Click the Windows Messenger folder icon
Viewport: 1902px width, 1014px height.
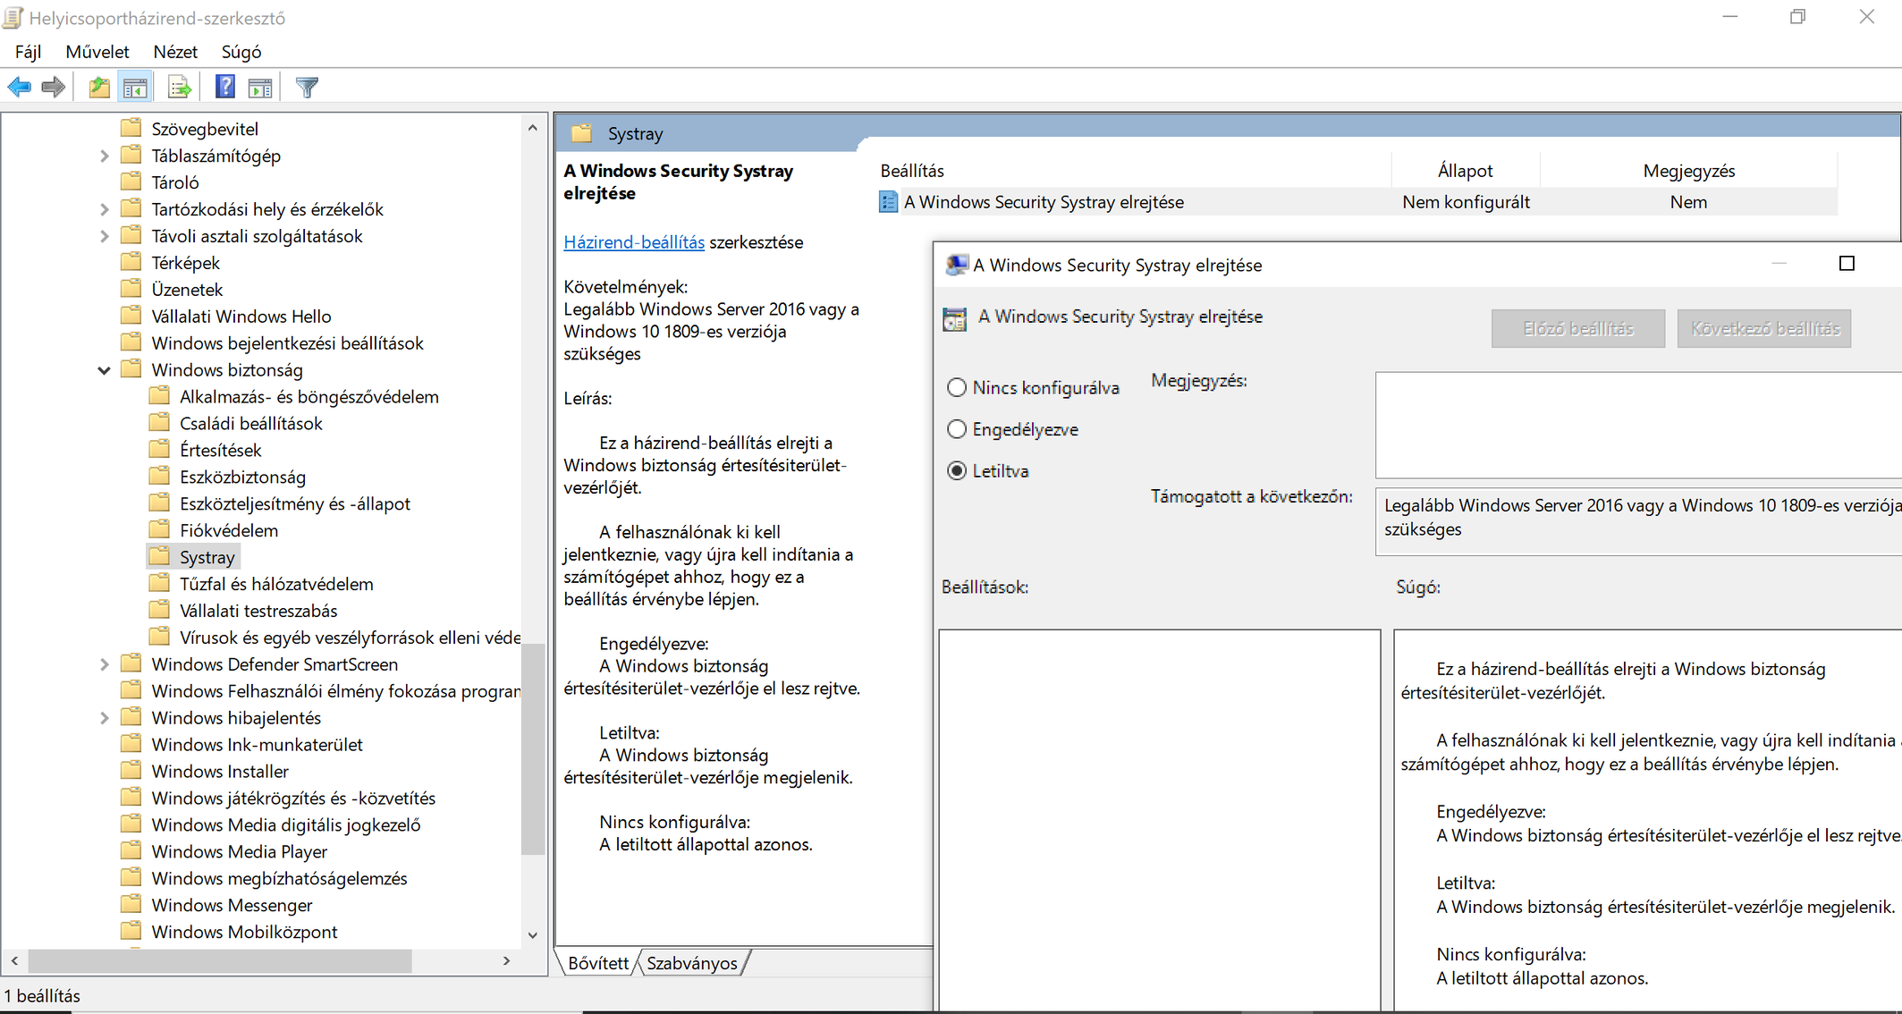coord(131,905)
